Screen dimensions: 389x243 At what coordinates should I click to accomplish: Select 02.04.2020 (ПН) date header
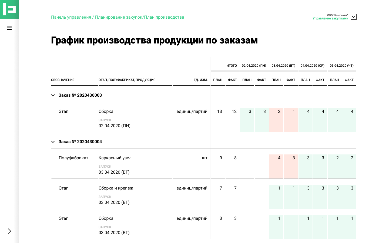tap(254, 66)
